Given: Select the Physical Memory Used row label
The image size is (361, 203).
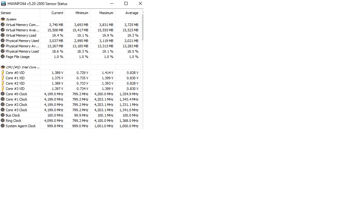Looking at the screenshot, I should (x=22, y=41).
